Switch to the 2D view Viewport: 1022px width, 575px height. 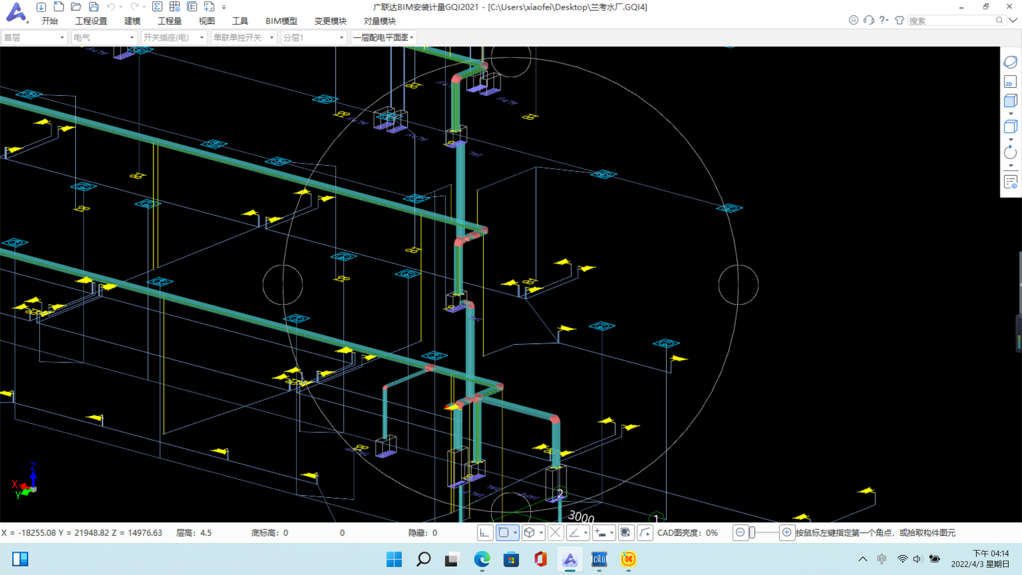coord(1010,81)
